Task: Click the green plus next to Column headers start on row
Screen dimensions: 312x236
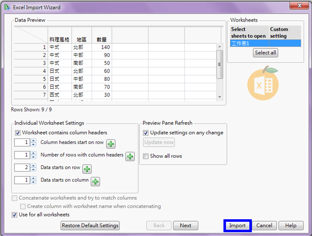Action: [x=111, y=144]
